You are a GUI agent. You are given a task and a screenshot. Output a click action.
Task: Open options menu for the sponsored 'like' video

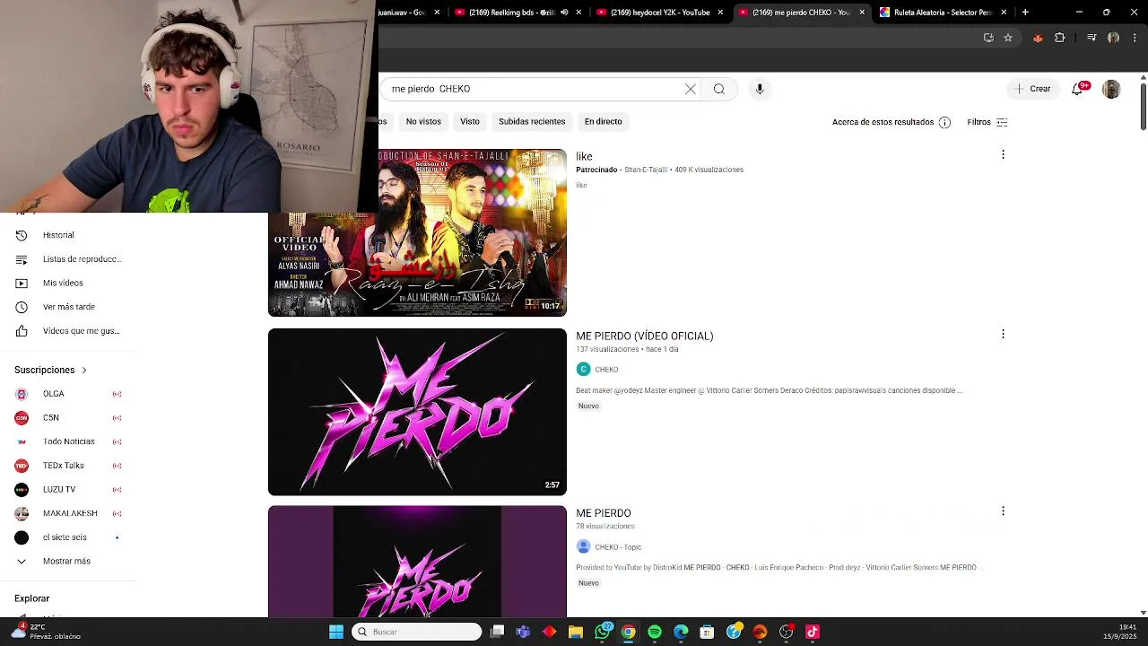point(1003,154)
